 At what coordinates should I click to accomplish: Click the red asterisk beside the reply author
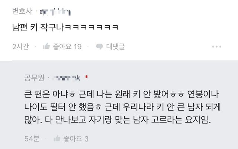(x=86, y=77)
